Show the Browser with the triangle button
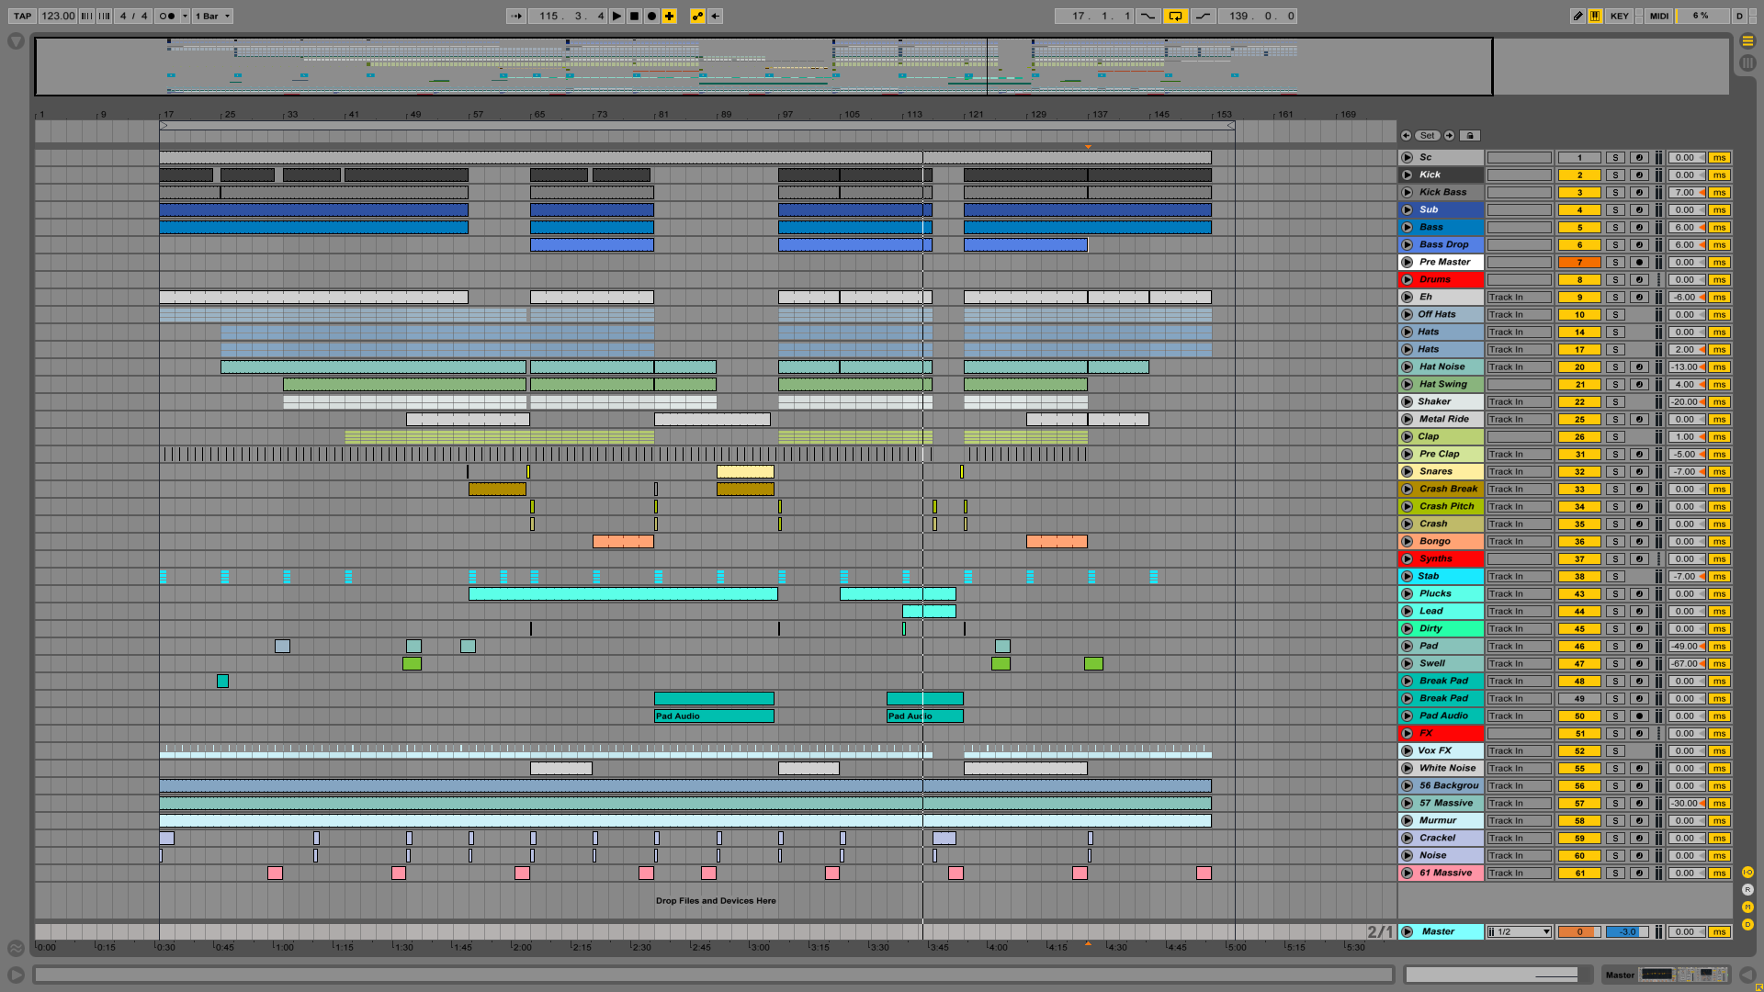 (x=16, y=41)
